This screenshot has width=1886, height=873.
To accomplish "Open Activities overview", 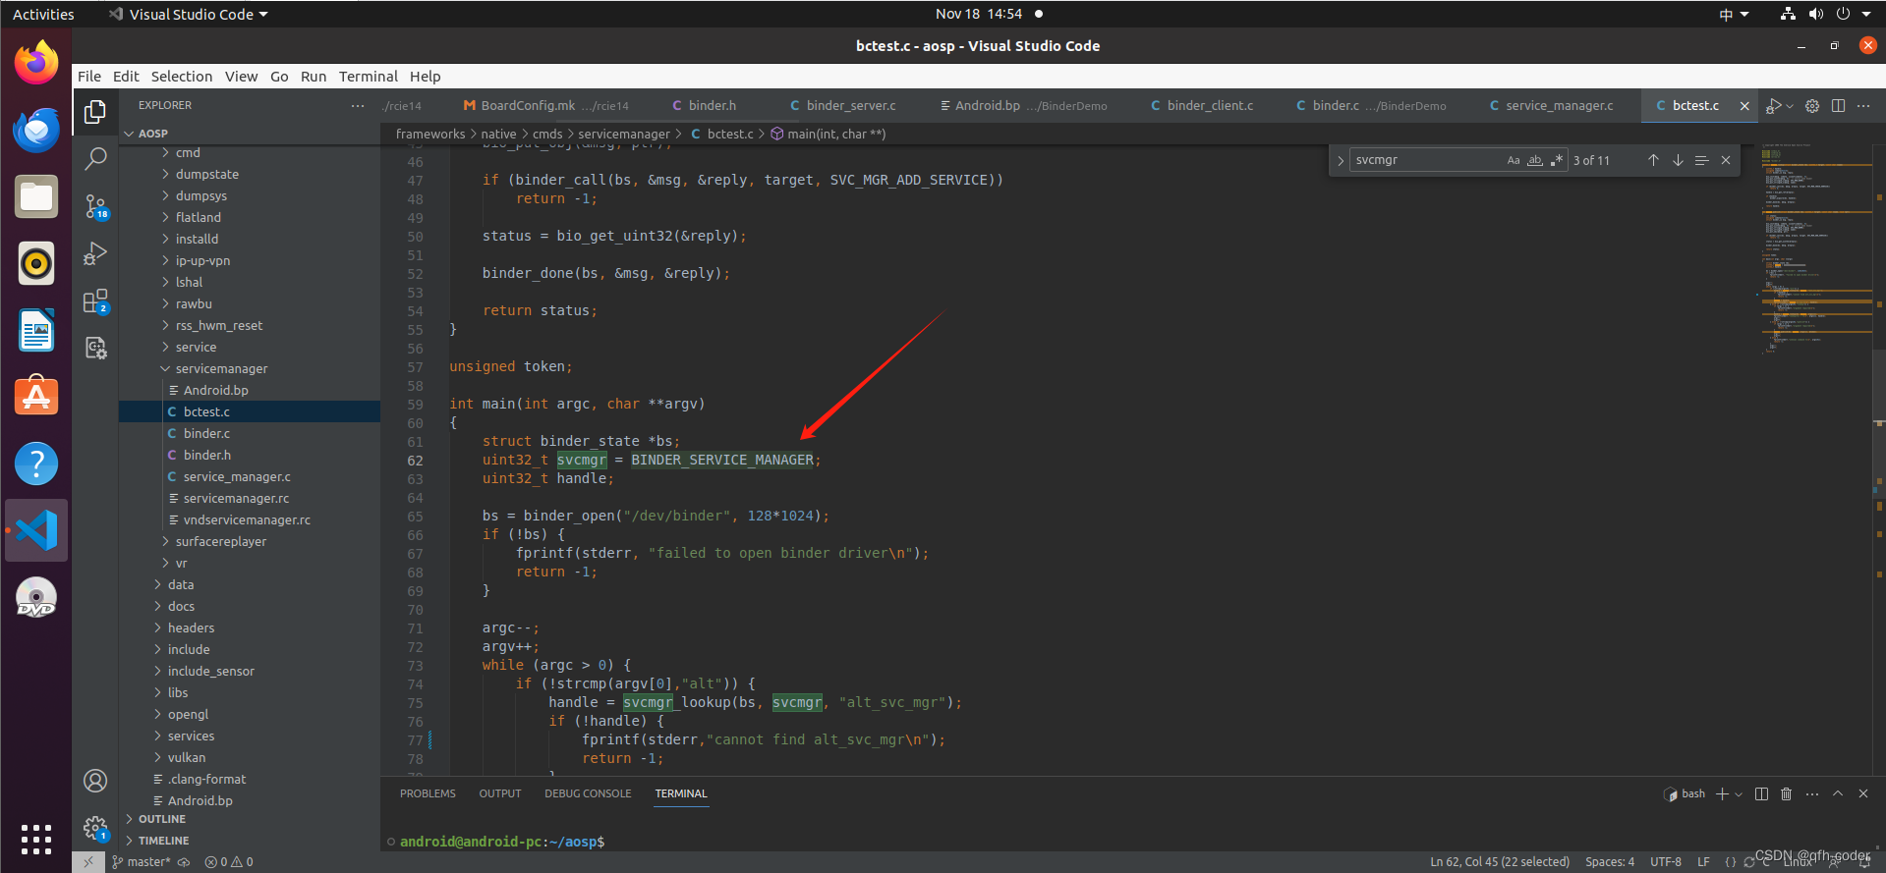I will pos(43,15).
